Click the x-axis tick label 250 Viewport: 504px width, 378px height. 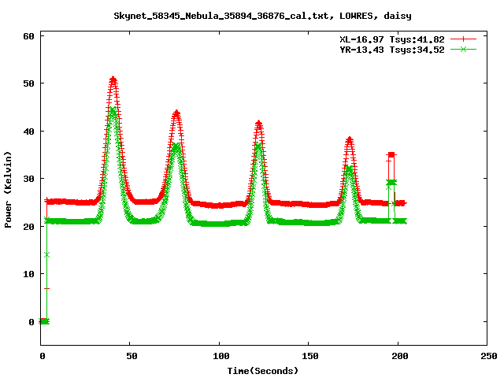pyautogui.click(x=488, y=356)
